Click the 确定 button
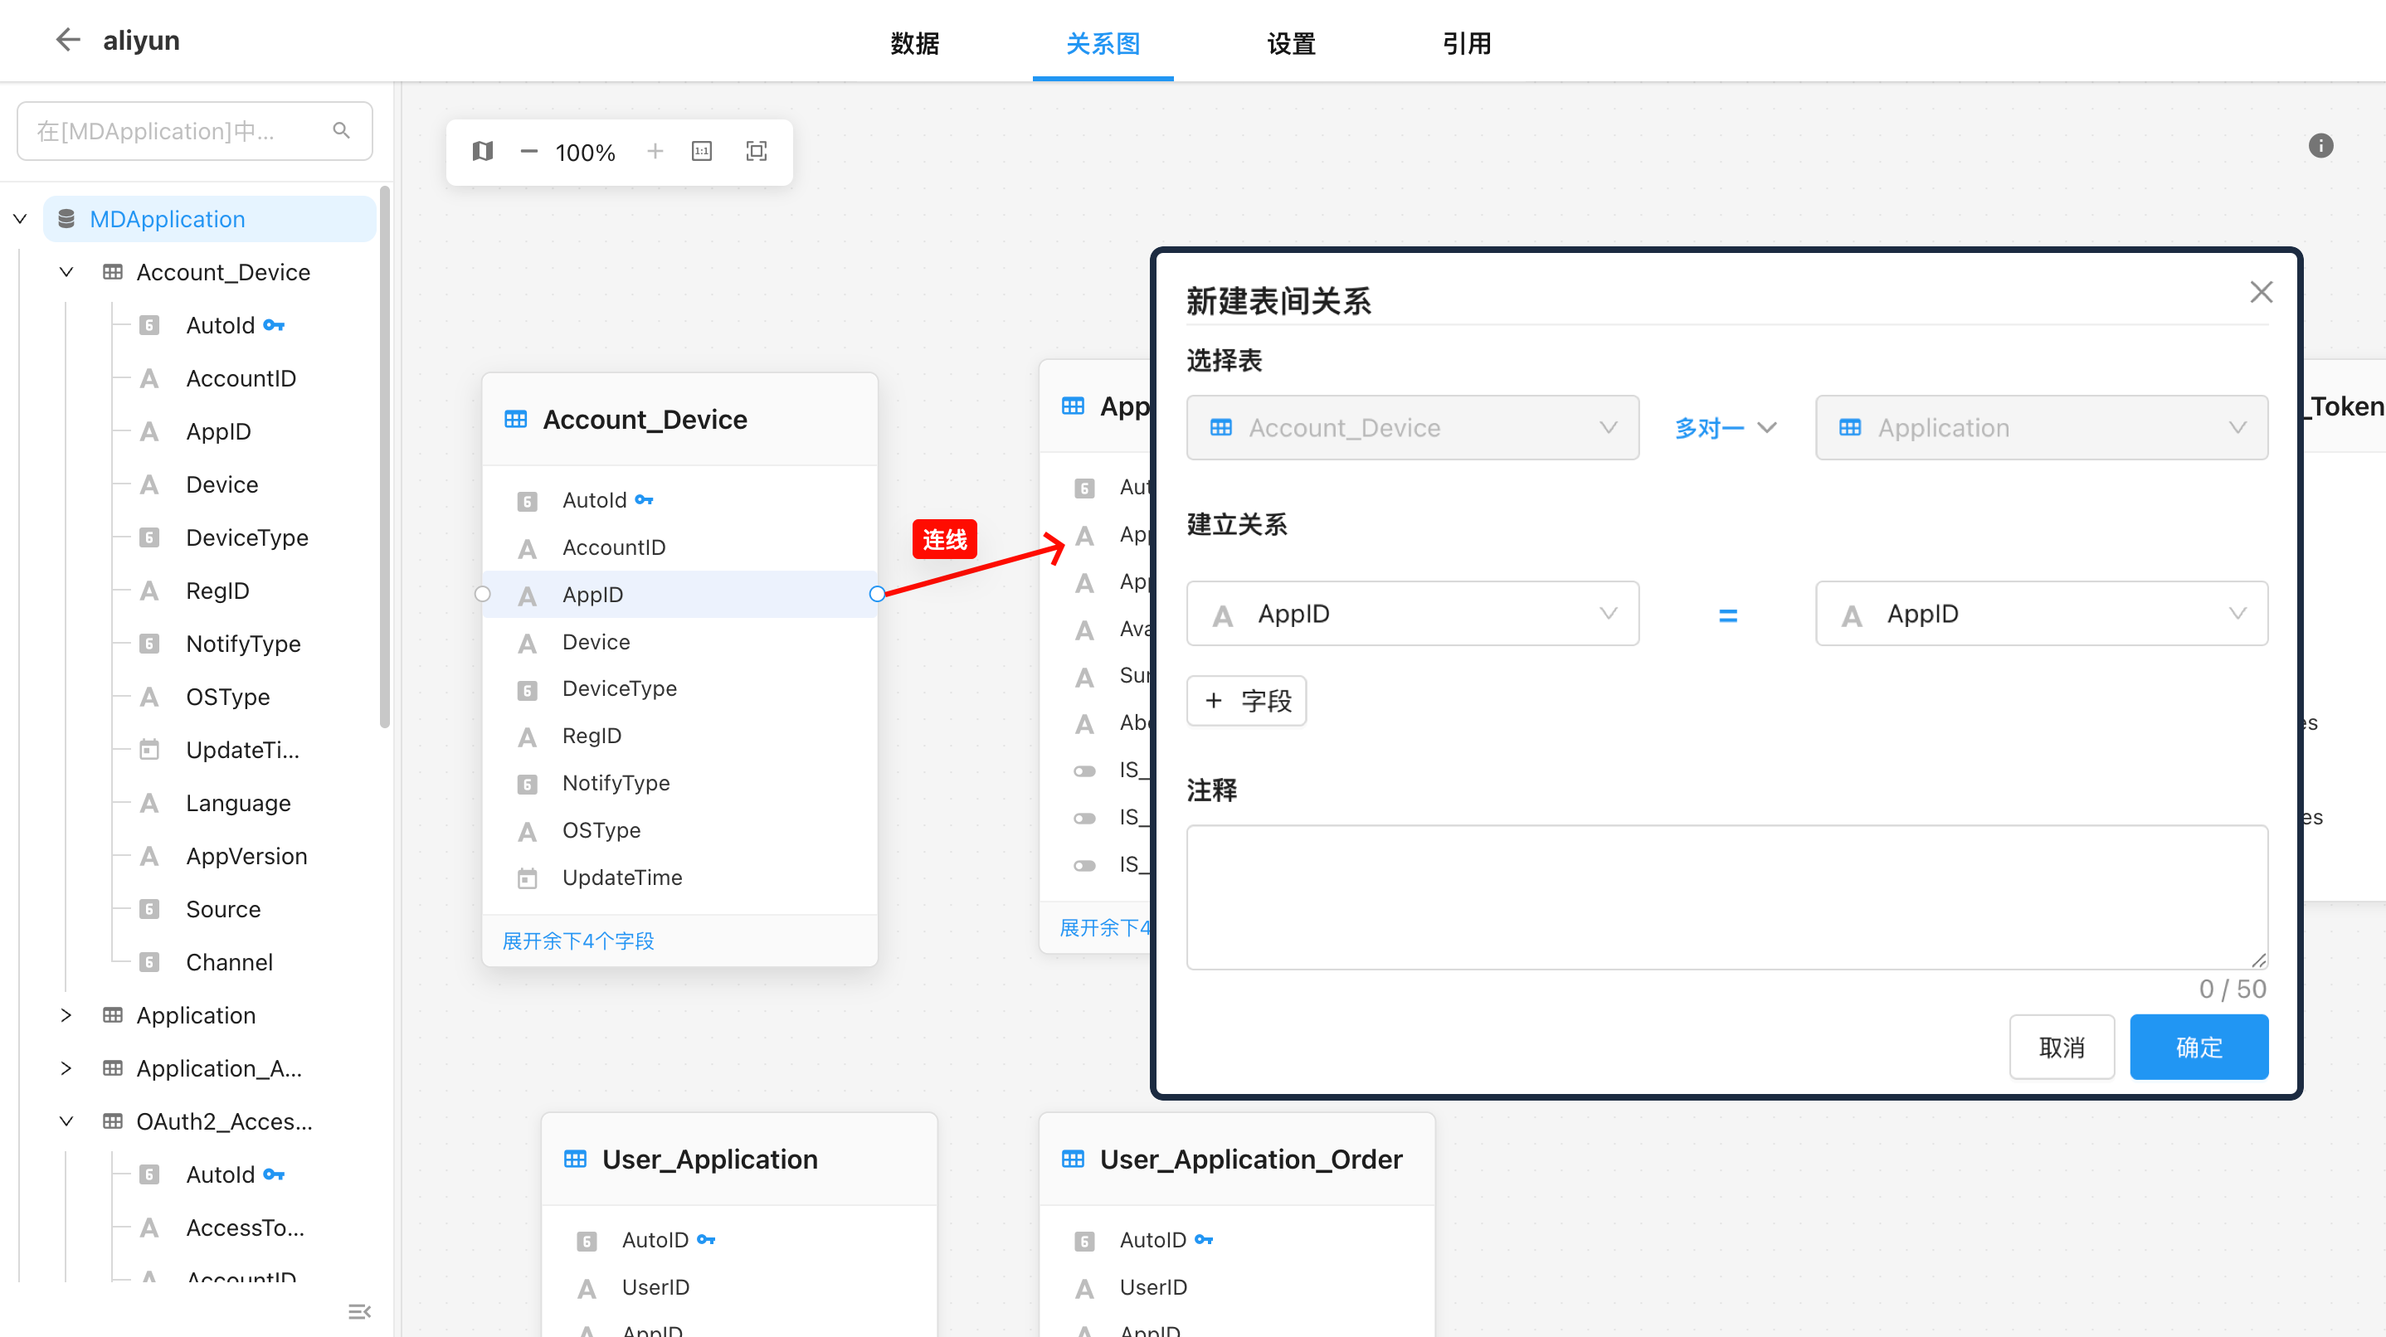Screen dimensions: 2386x1337 (x=2199, y=1046)
